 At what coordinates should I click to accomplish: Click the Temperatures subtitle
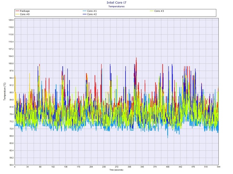(116, 6)
